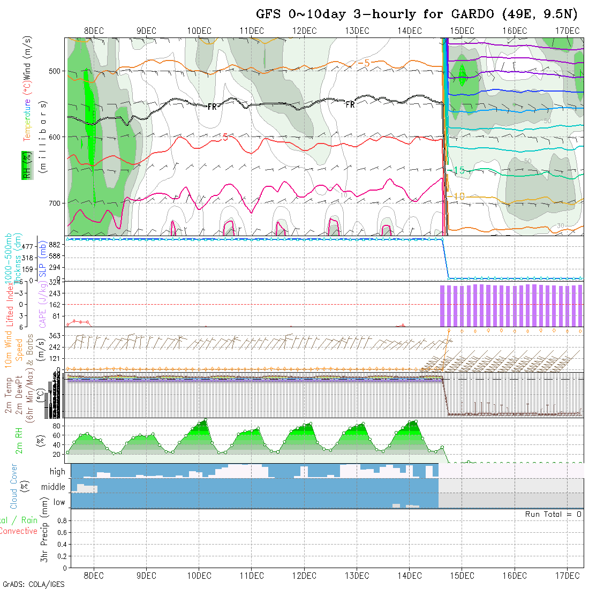Click the green "15" temperature contour label
The image size is (589, 589).
459,171
